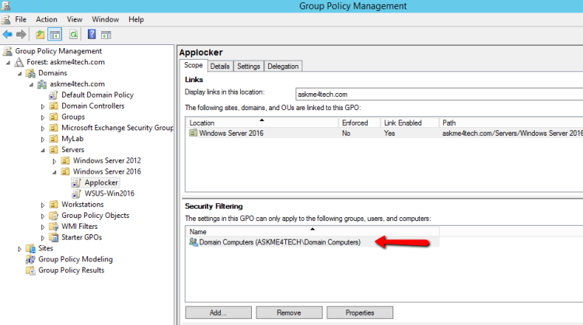Toggle Show/Hide Console Tree toolbar icon
This screenshot has width=583, height=325.
(54, 34)
